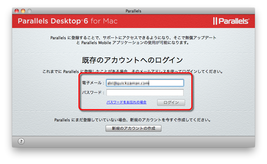Click the Parallels logo in red banner

(231, 21)
